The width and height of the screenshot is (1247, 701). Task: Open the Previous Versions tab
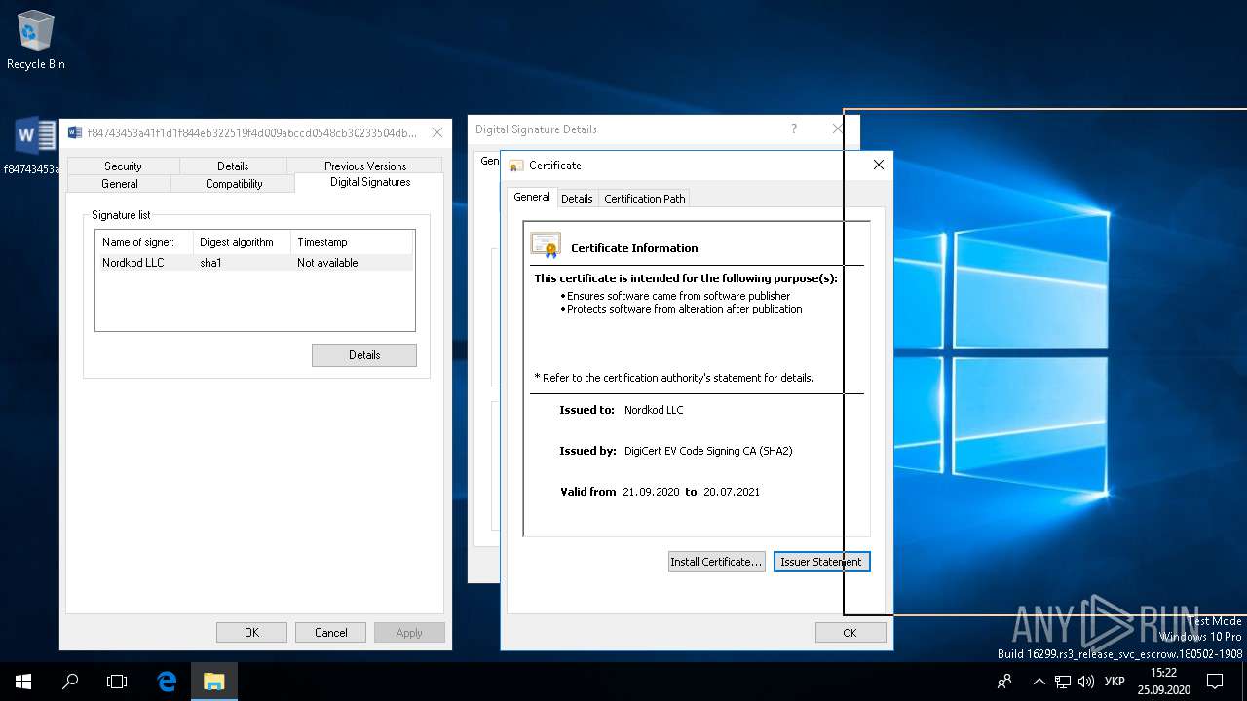click(x=365, y=166)
